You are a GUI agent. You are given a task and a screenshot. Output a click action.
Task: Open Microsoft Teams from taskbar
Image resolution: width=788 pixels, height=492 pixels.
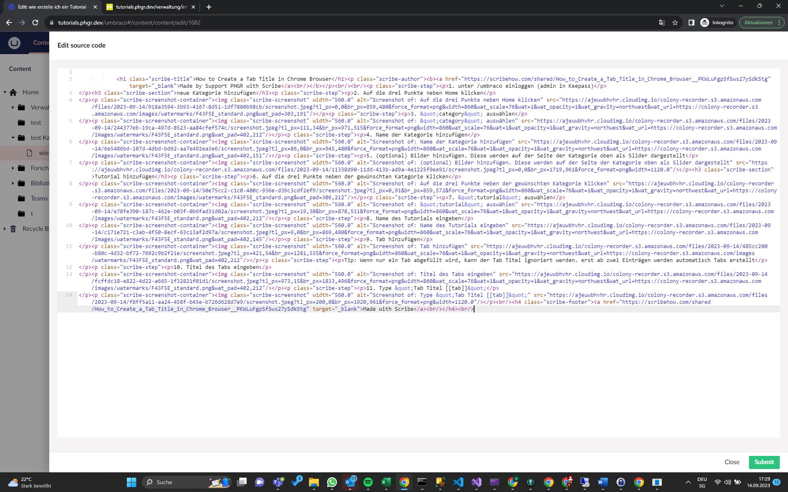pos(278,482)
